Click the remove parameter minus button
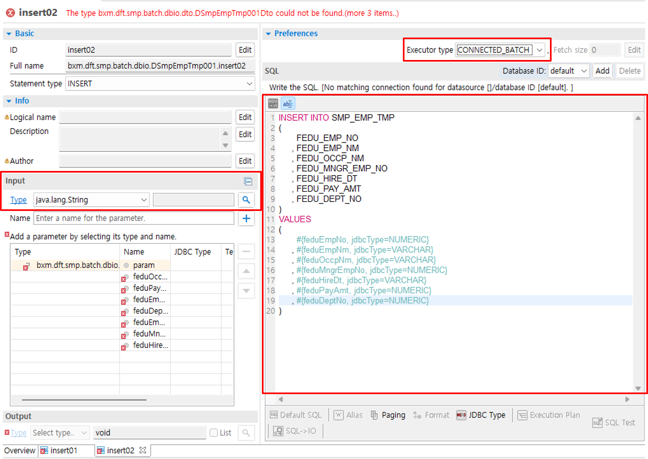Image resolution: width=648 pixels, height=459 pixels. click(246, 251)
